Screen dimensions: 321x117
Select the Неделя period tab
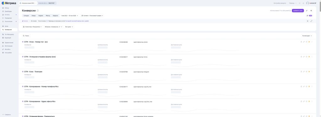click(x=40, y=16)
